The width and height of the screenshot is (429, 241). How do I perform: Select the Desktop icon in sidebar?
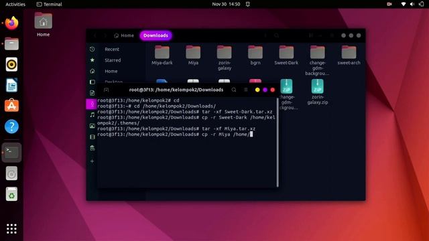93,82
